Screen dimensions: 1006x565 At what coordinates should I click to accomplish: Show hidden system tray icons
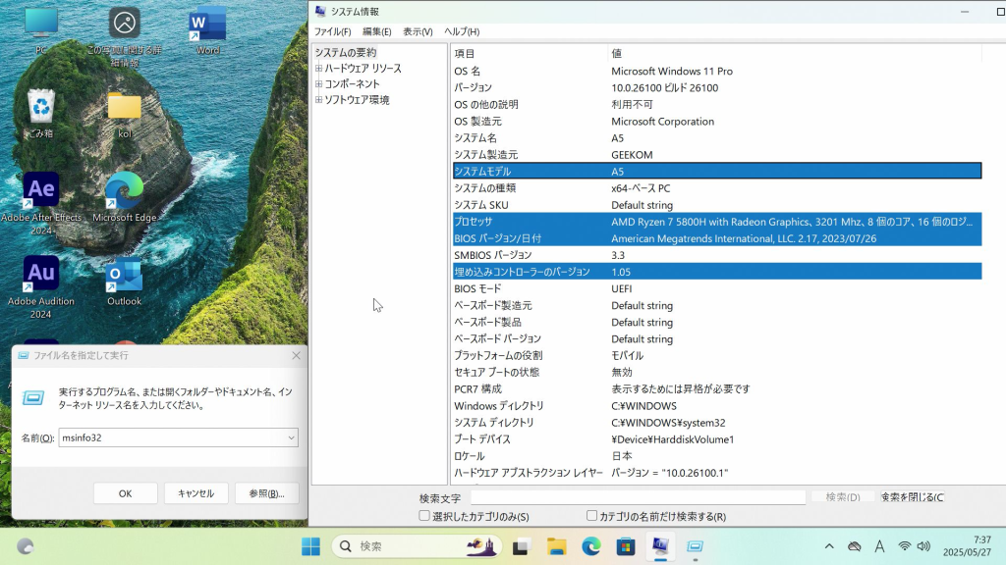829,546
